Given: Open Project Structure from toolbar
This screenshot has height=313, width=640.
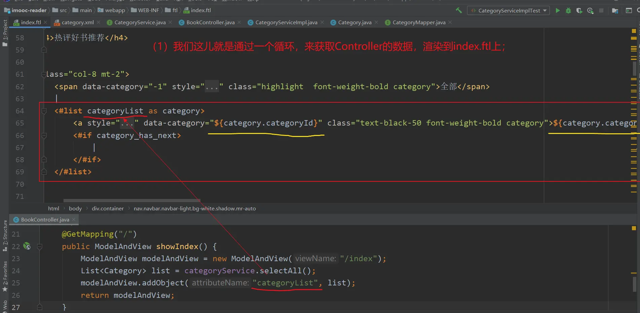Looking at the screenshot, I should click(615, 10).
